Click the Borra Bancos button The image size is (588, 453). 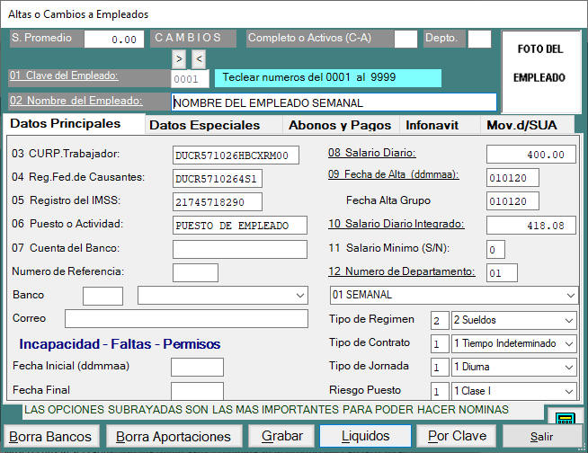click(x=52, y=436)
